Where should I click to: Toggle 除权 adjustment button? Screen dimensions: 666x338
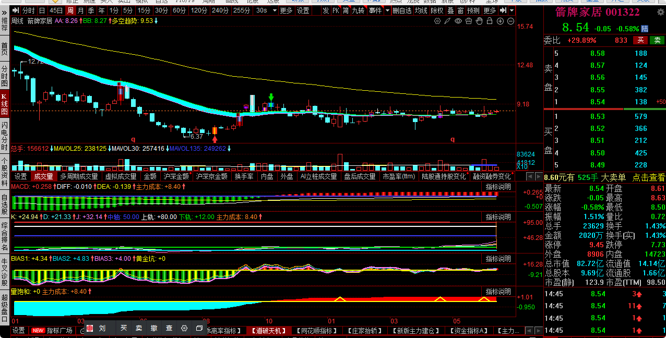pos(437,10)
